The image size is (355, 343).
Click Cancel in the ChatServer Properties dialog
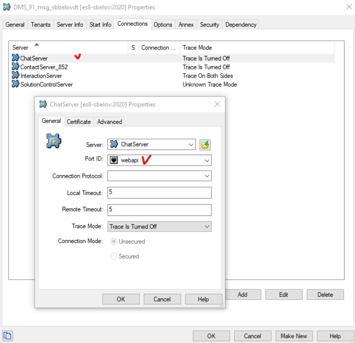coord(162,299)
